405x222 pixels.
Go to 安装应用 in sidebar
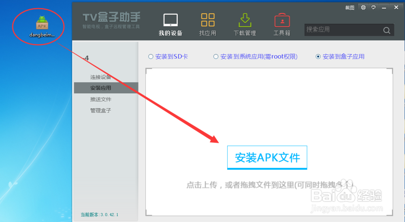[x=106, y=88]
